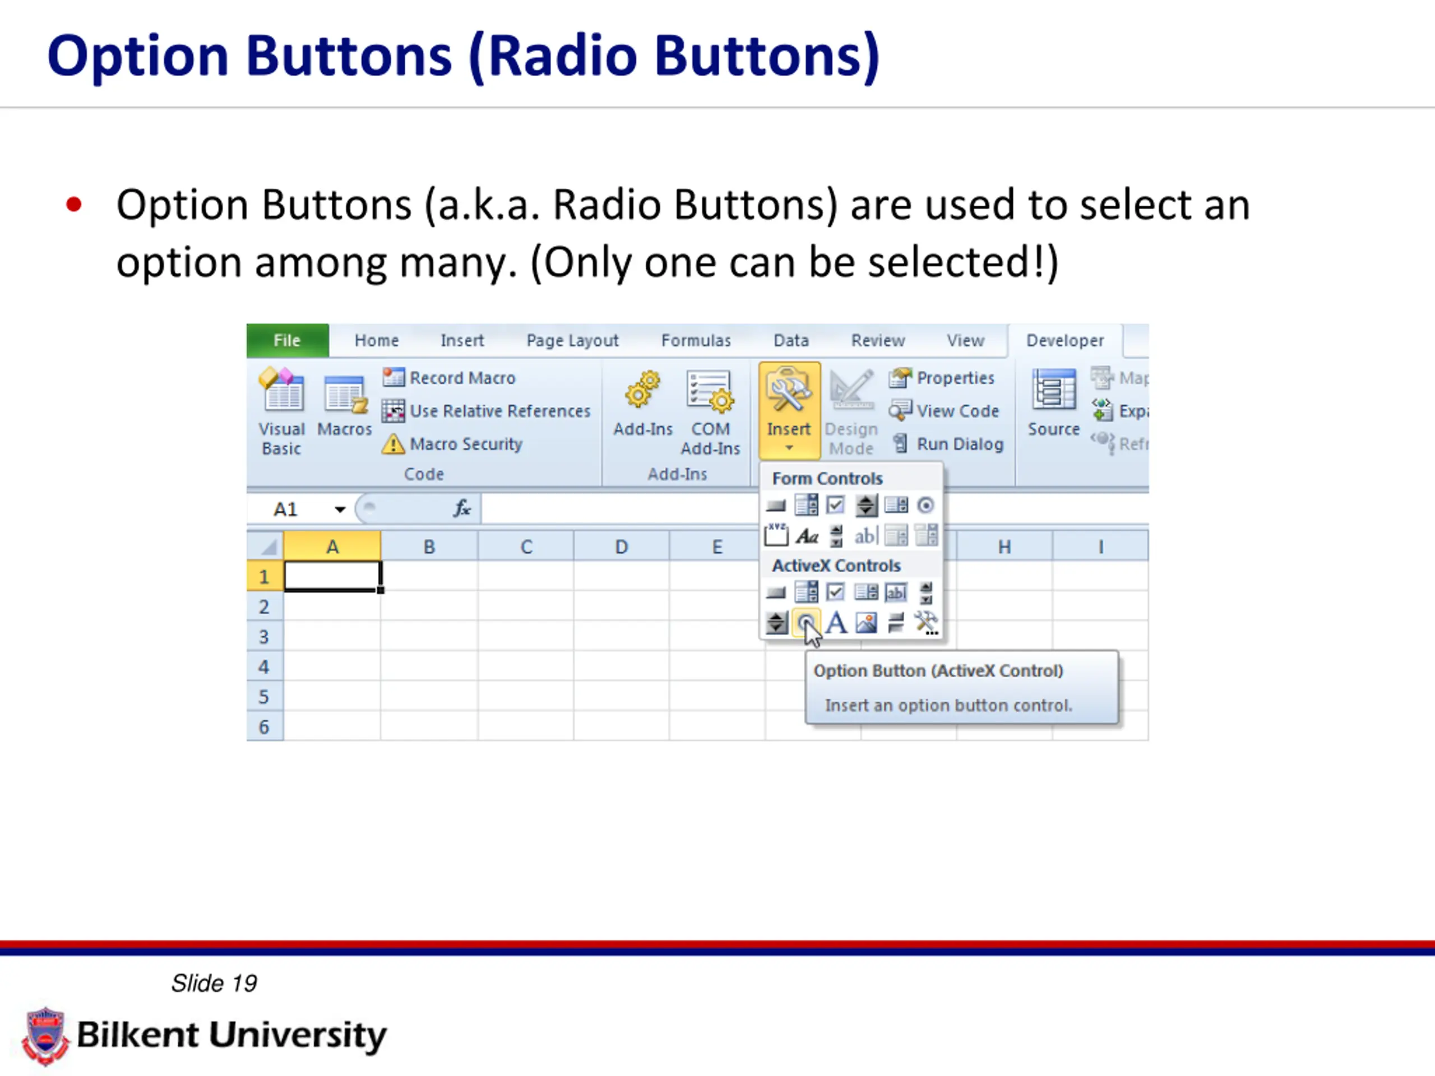This screenshot has height=1076, width=1435.
Task: Select the Form Controls Label icon
Action: 807,536
